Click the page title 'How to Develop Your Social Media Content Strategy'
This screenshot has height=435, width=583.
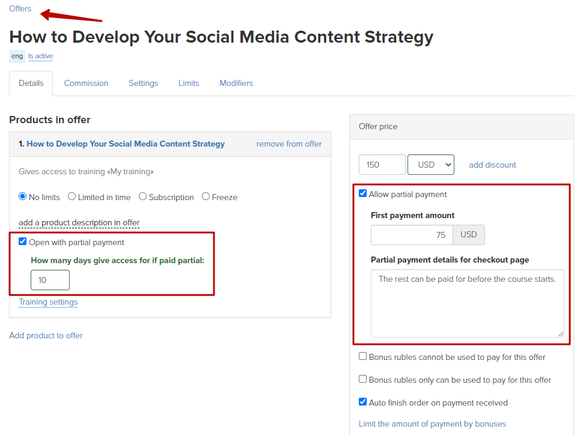point(221,37)
